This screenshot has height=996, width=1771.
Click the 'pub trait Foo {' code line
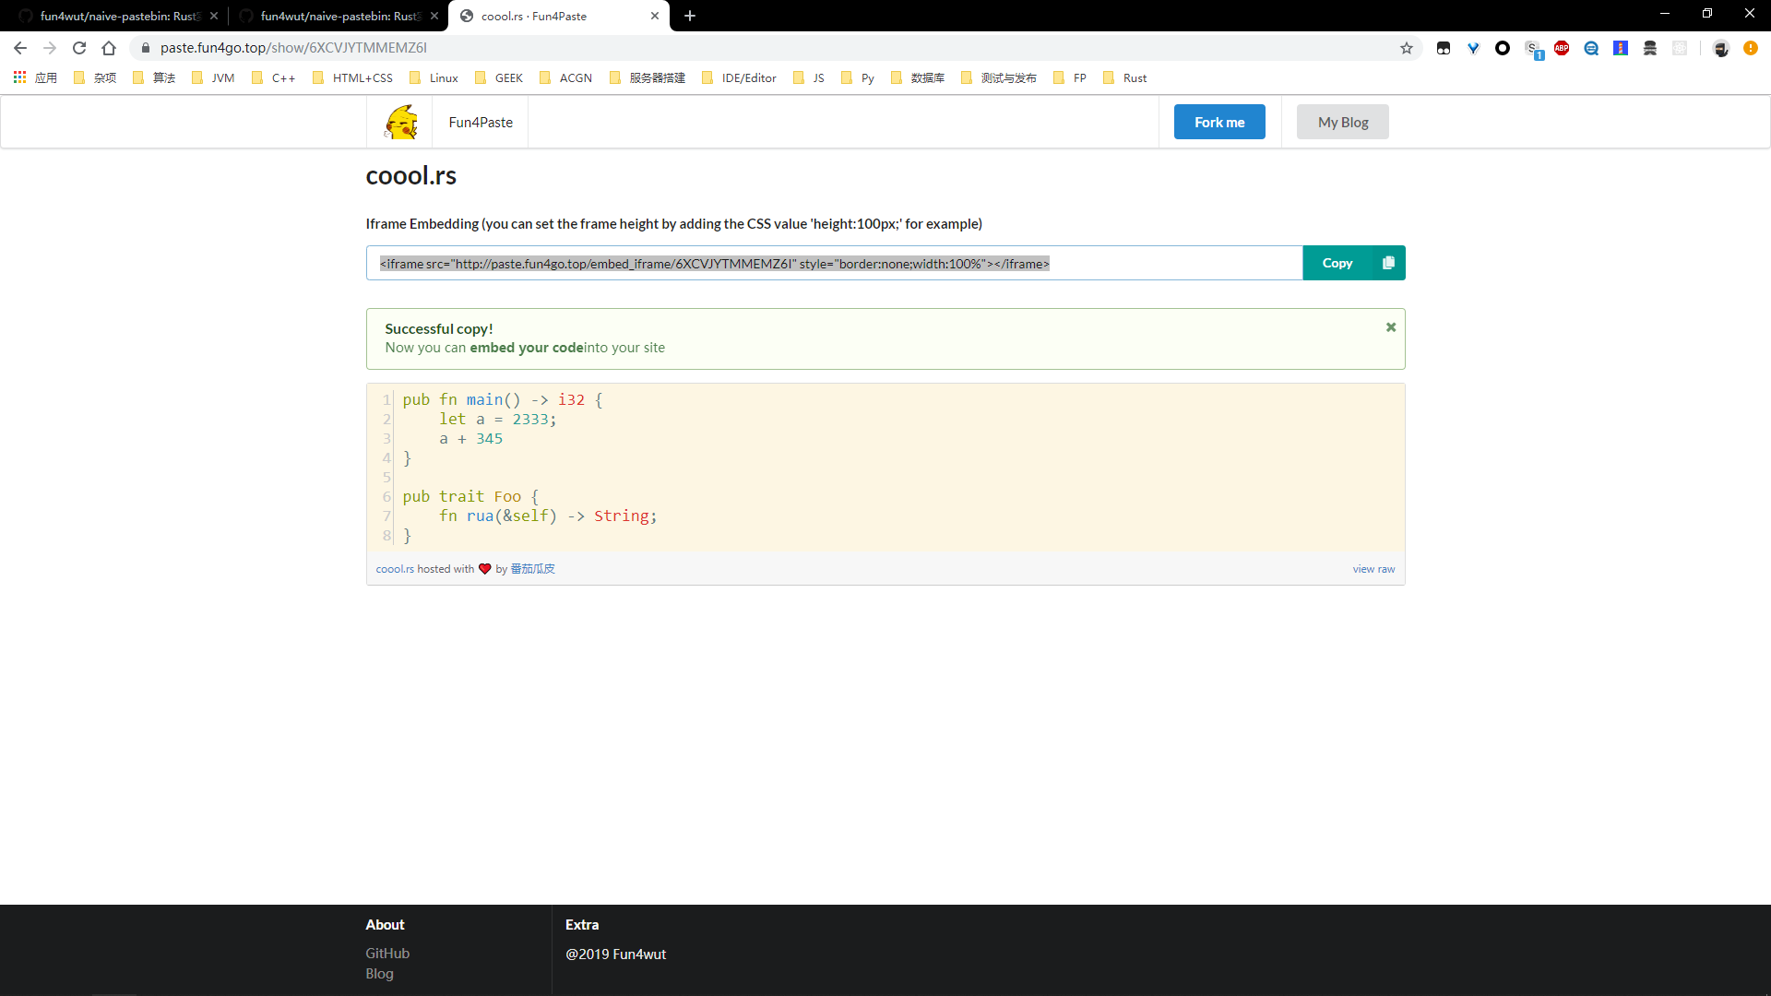470,497
